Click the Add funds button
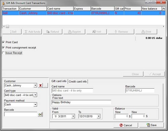168x131 pixels. (x=32, y=32)
